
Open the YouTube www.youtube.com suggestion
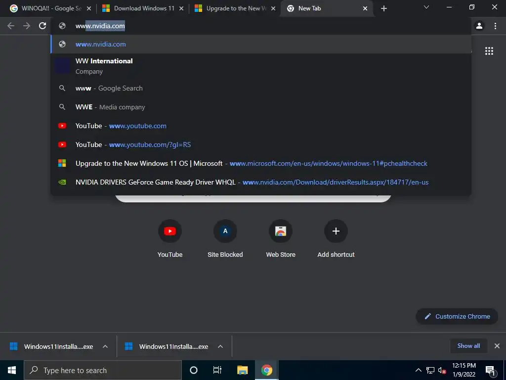[261, 126]
